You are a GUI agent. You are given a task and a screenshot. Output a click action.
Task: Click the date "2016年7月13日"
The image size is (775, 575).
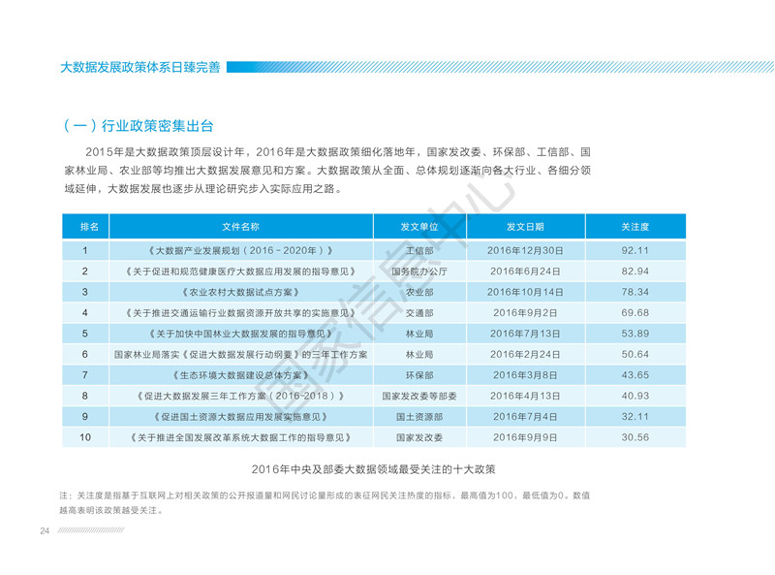(x=525, y=334)
